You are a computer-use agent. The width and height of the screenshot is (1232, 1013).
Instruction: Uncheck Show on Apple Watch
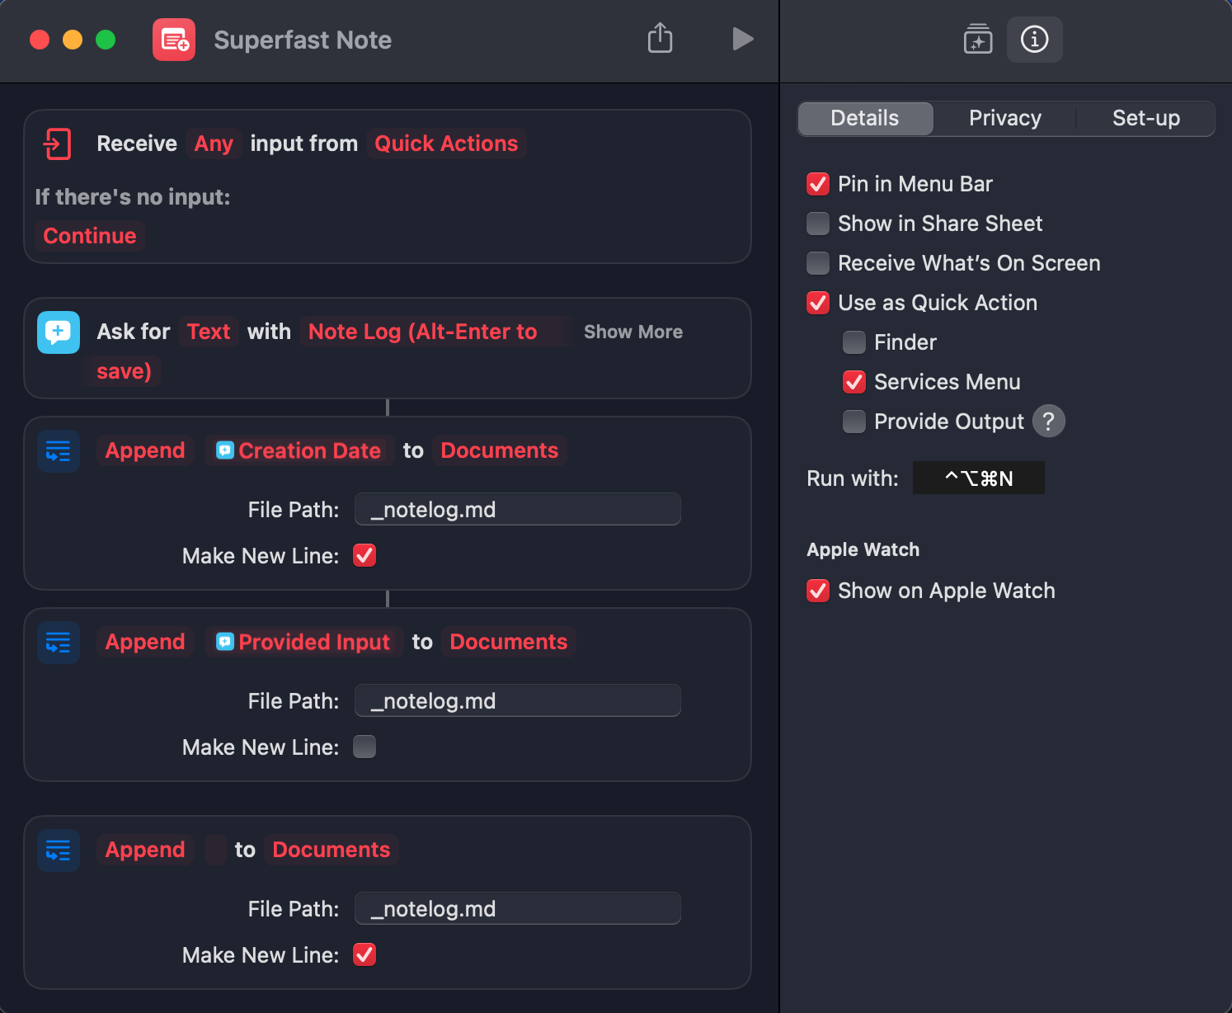(x=817, y=591)
